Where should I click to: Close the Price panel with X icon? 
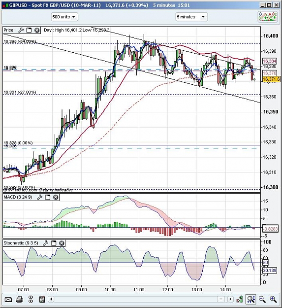[37, 30]
